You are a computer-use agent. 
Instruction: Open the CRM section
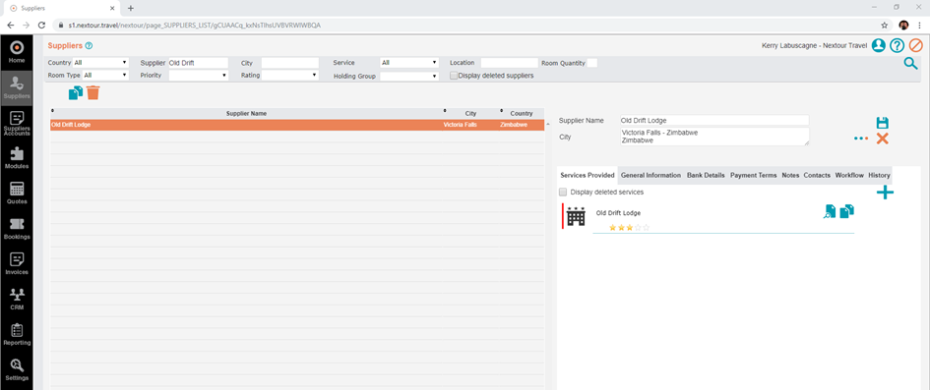pyautogui.click(x=17, y=299)
